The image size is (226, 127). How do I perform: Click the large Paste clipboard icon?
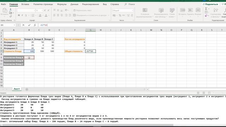(5, 11)
